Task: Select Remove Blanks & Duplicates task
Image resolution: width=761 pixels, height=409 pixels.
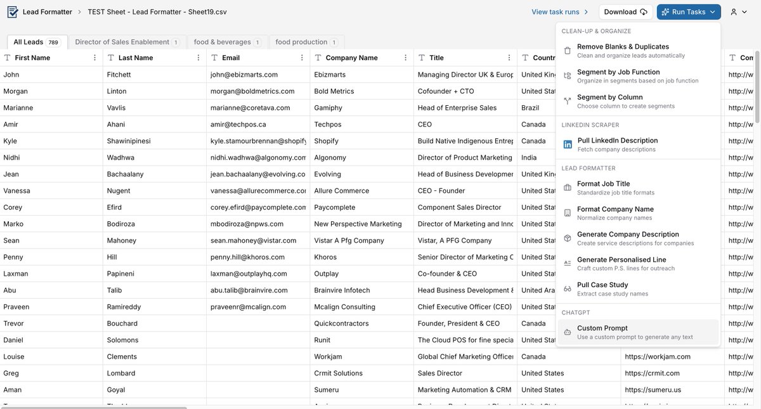Action: (x=638, y=51)
